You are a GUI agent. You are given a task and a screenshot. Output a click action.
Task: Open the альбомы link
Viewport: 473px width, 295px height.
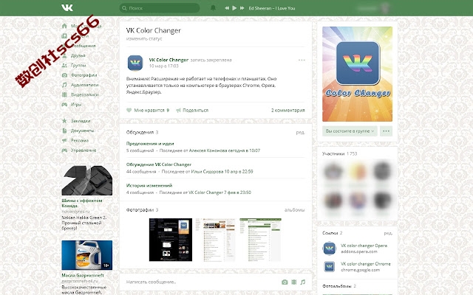click(294, 209)
